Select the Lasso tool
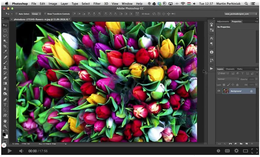This screenshot has height=157, width=260. coord(5,35)
